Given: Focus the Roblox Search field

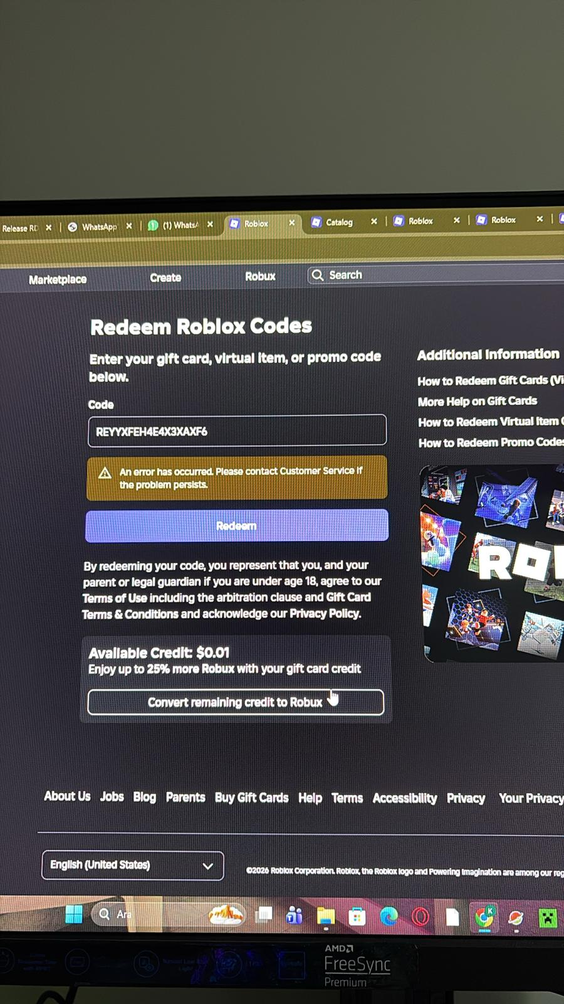Looking at the screenshot, I should coord(436,275).
